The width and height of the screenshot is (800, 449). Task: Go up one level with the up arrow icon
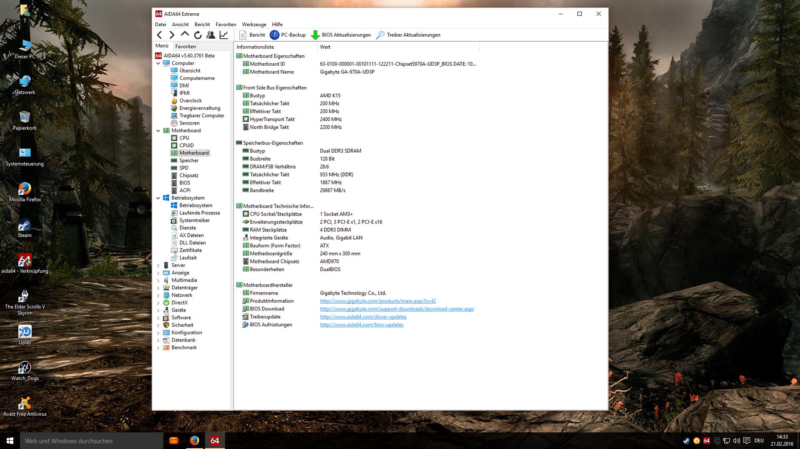click(185, 35)
